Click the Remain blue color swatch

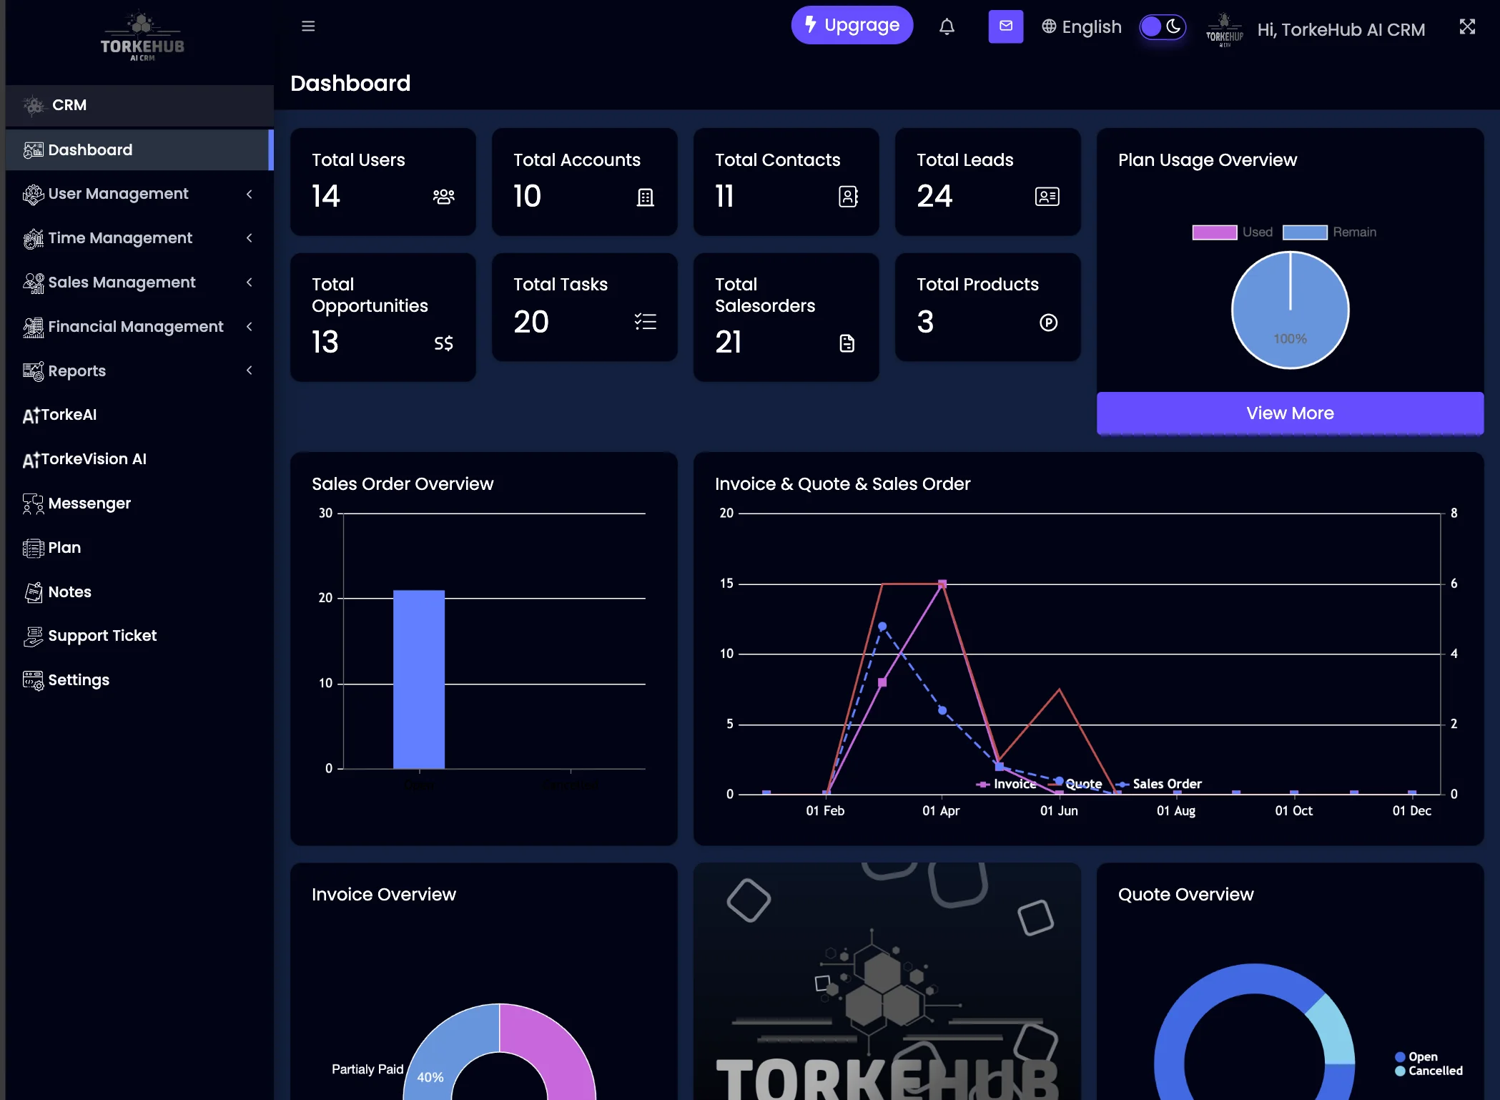tap(1305, 232)
